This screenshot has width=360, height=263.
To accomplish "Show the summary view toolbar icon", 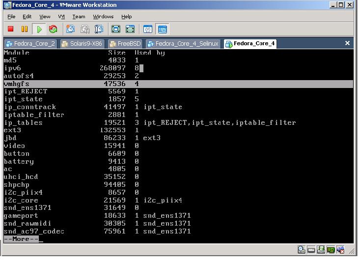I will click(148, 29).
